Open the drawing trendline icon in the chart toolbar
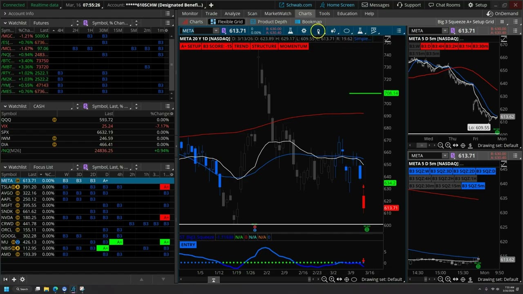 [x=373, y=31]
